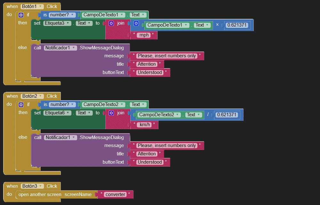The height and width of the screenshot is (205, 320).
Task: Open the Etiqueta3 component dropdown
Action: [68, 23]
